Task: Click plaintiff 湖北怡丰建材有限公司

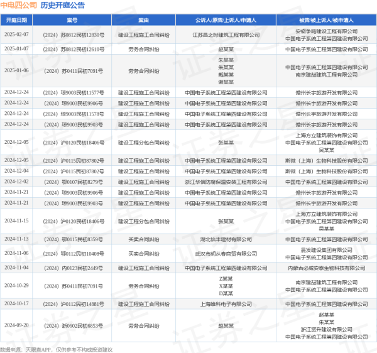Action: 226,239
